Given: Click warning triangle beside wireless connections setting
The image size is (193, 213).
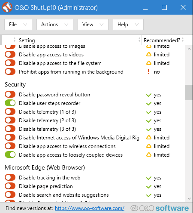Looking at the screenshot, I should [x=149, y=146].
